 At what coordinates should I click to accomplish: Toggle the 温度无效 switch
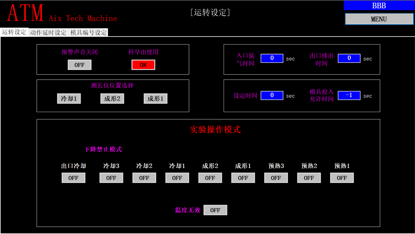pos(215,210)
